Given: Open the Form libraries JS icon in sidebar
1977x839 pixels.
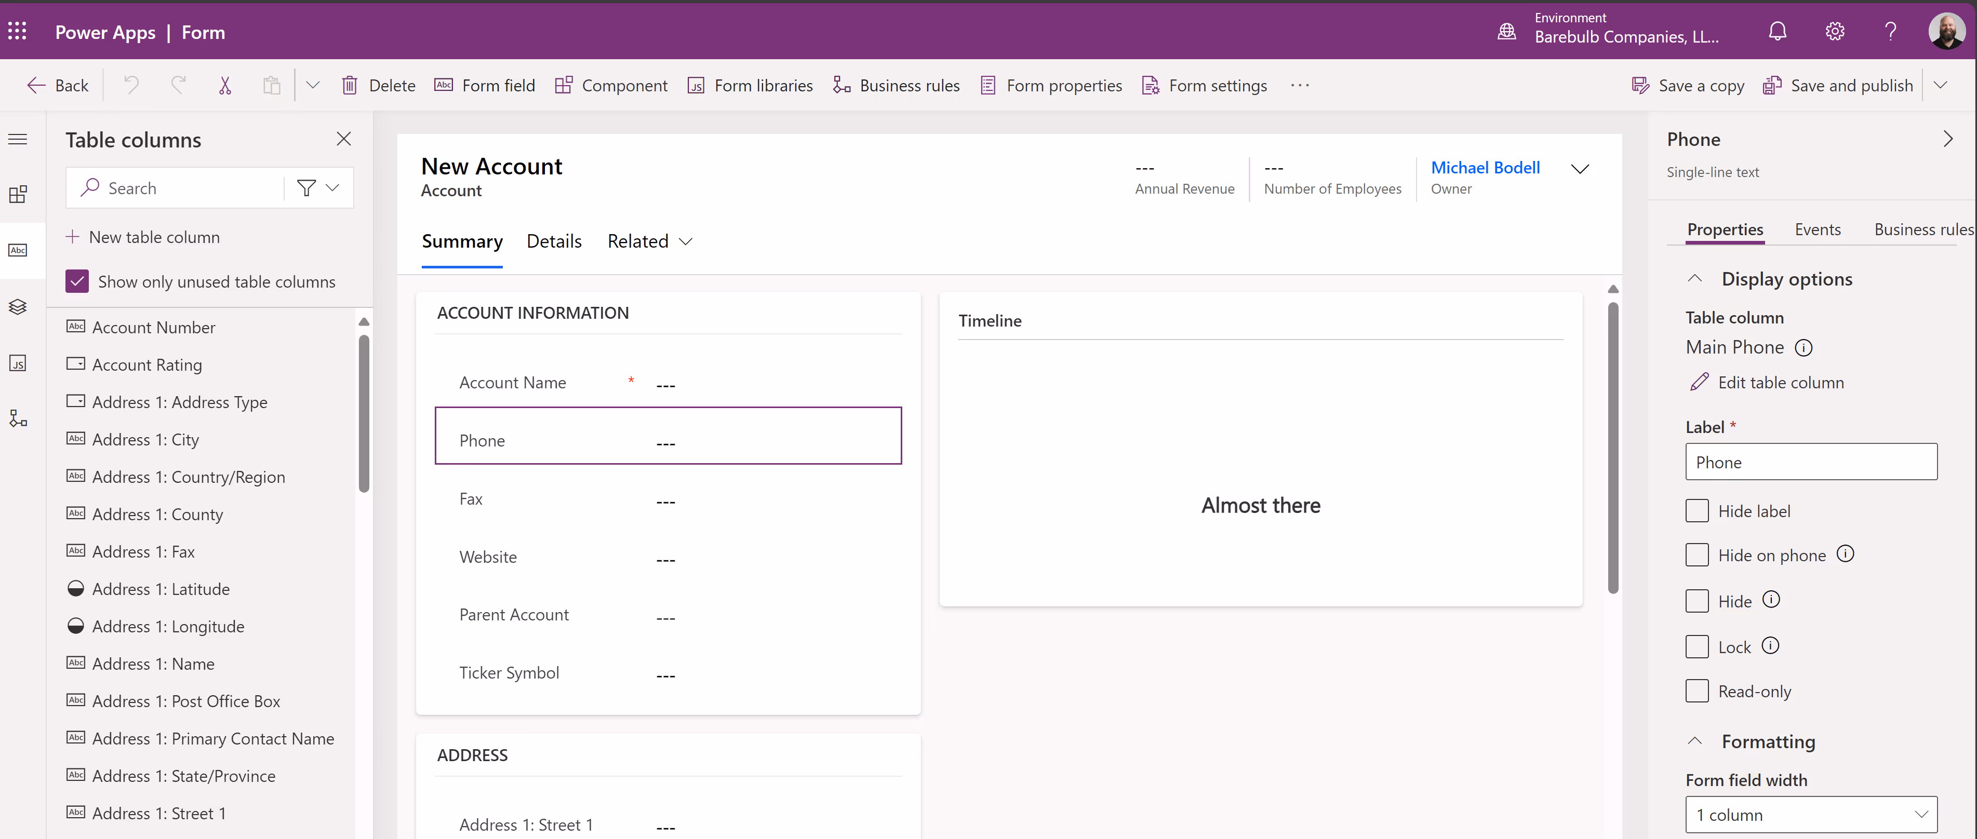Looking at the screenshot, I should pyautogui.click(x=18, y=363).
